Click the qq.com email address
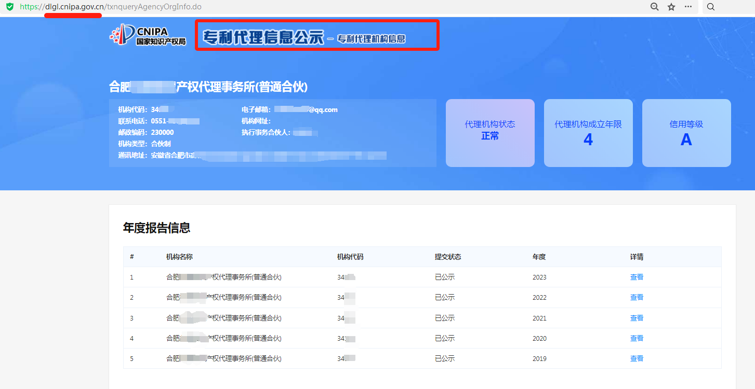Image resolution: width=755 pixels, height=389 pixels. point(306,109)
